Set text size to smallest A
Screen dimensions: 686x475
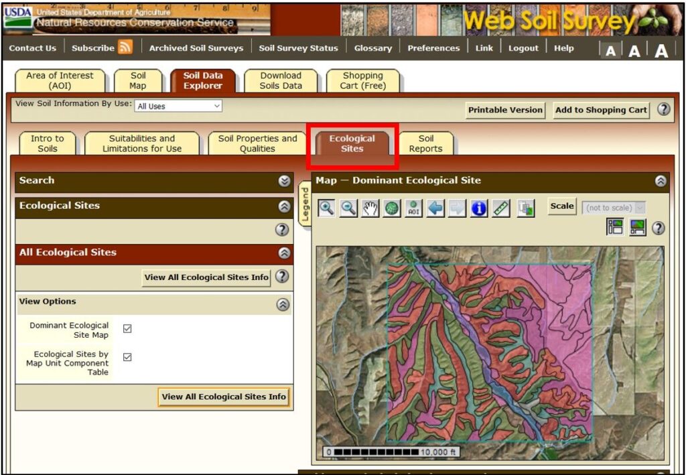tap(610, 51)
